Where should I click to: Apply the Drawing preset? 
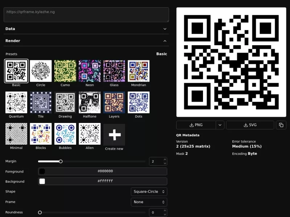click(65, 102)
